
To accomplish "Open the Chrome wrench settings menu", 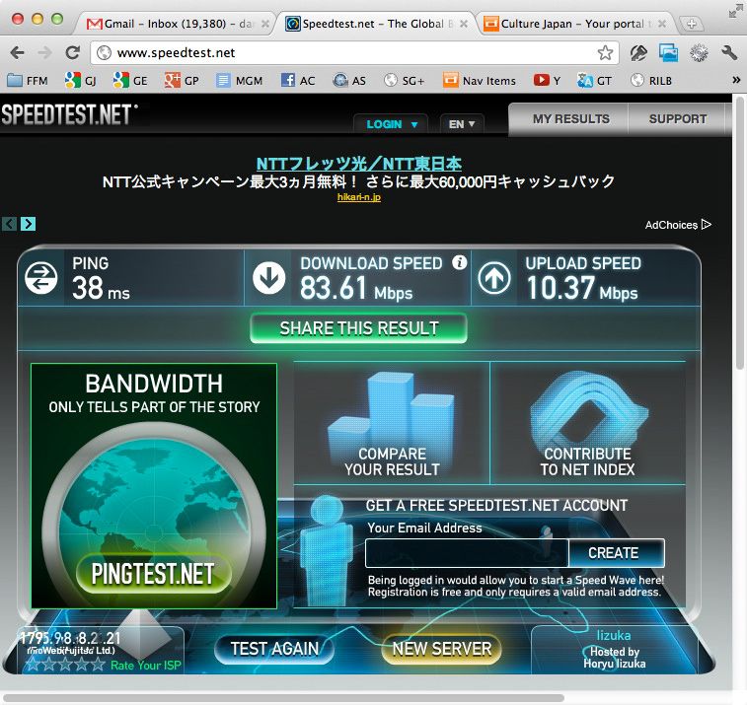I will 729,53.
